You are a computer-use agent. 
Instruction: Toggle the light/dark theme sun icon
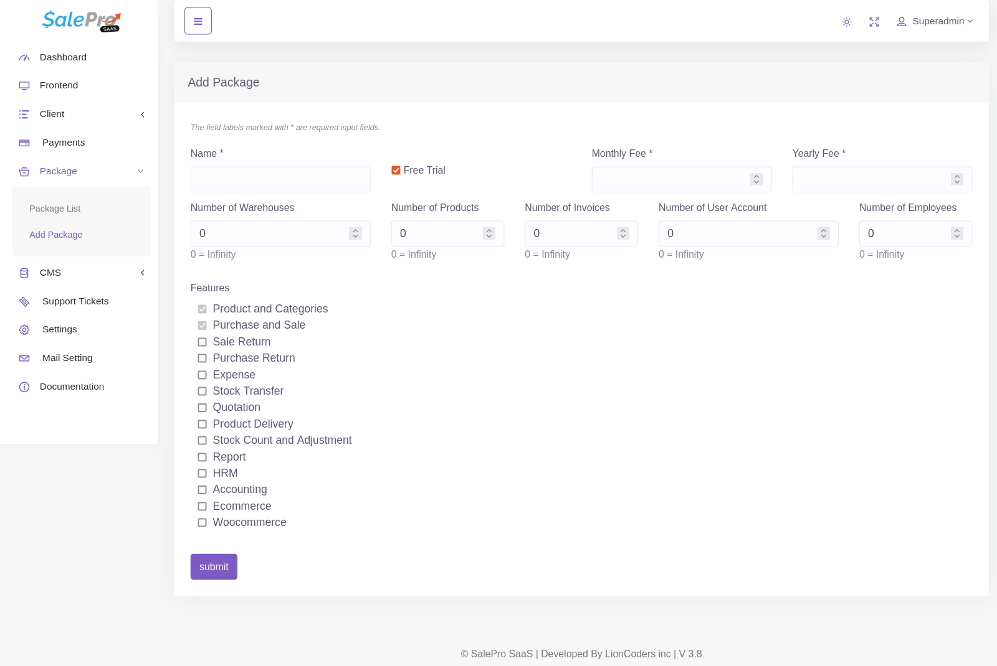[x=846, y=22]
